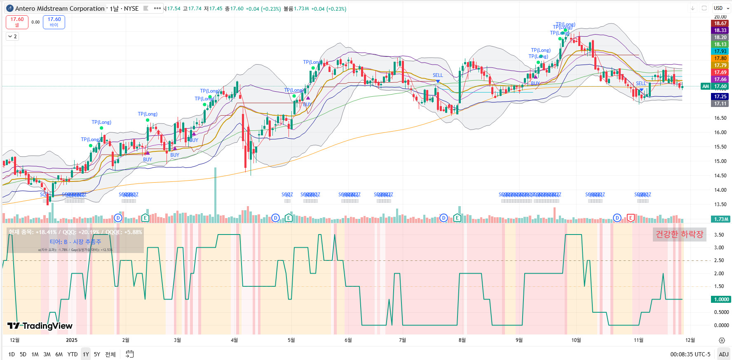Click the purple 18.33 price label
The width and height of the screenshot is (732, 360).
[720, 30]
